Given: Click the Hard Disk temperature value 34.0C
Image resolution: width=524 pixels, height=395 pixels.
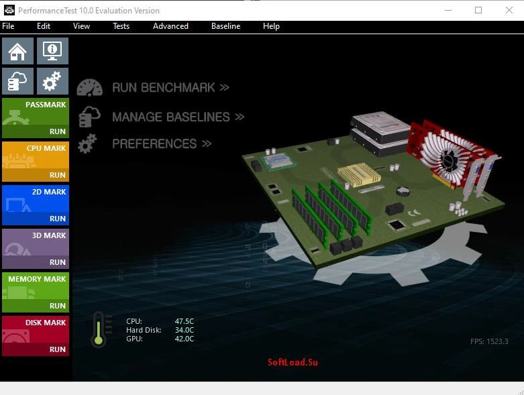Looking at the screenshot, I should 184,330.
